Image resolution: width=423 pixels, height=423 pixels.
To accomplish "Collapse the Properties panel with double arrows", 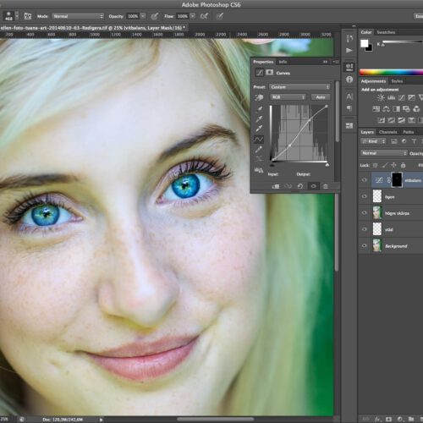I will click(325, 62).
